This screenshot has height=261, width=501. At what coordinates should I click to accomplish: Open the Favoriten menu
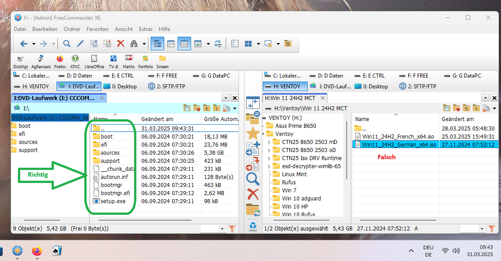point(97,29)
